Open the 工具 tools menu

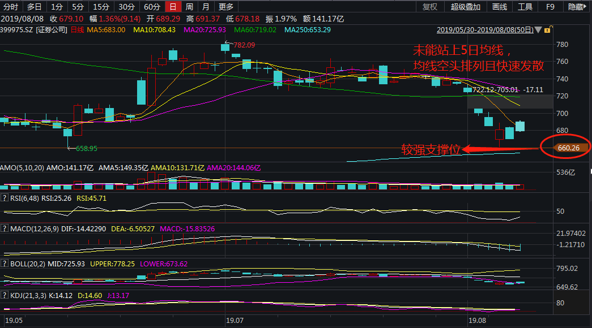[525, 7]
